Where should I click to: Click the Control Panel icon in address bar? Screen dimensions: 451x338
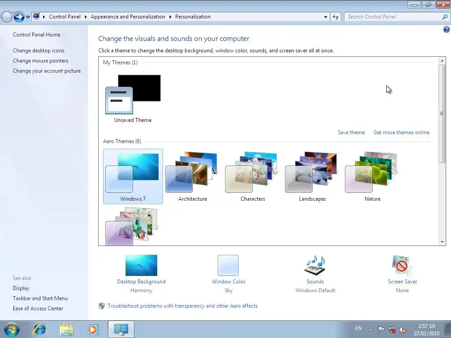[x=36, y=17]
